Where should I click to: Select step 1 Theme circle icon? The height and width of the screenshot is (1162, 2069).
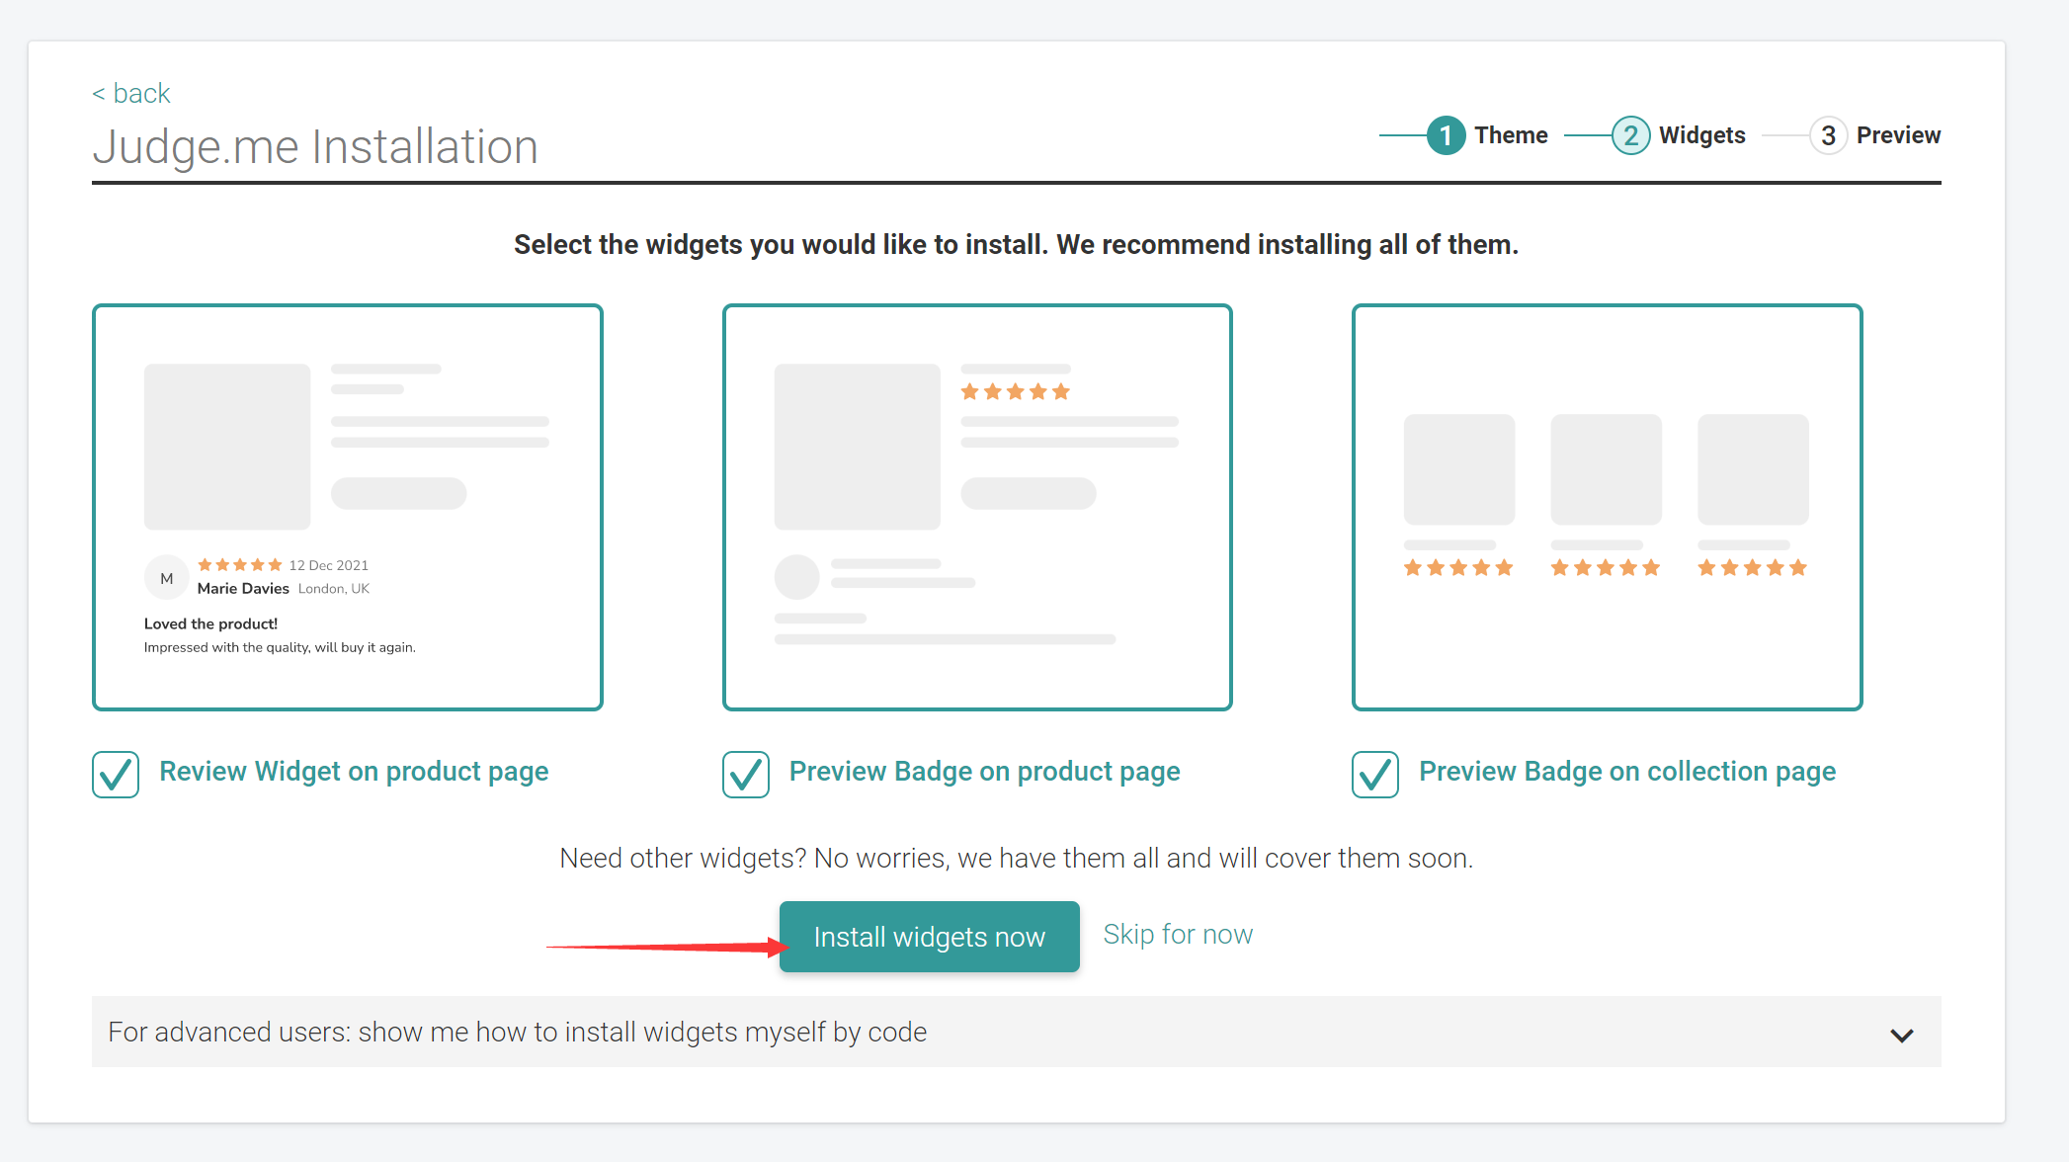click(x=1446, y=135)
